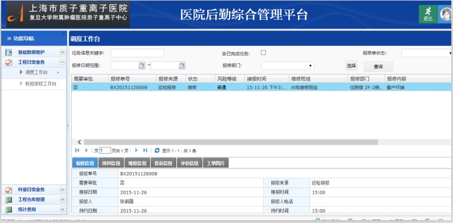Switch to 用料信息 tab
Screen dimensions: 453x223
click(111, 163)
